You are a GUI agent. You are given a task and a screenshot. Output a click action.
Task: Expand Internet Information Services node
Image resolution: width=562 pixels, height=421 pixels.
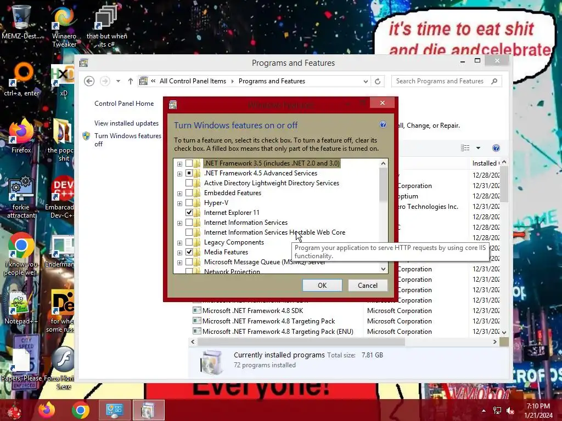[x=179, y=224]
